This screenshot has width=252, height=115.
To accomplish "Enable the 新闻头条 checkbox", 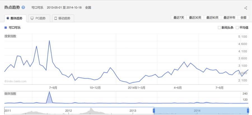I will (219, 28).
